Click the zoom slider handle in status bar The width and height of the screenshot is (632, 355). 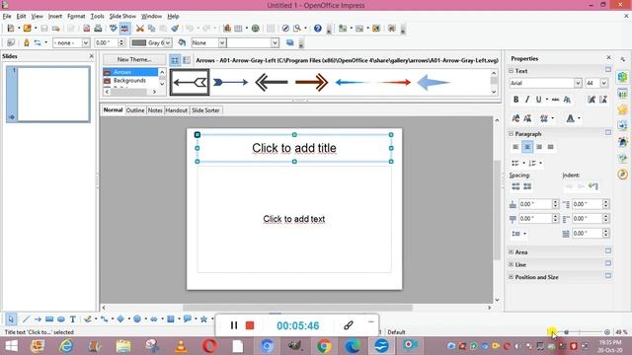coord(566,332)
